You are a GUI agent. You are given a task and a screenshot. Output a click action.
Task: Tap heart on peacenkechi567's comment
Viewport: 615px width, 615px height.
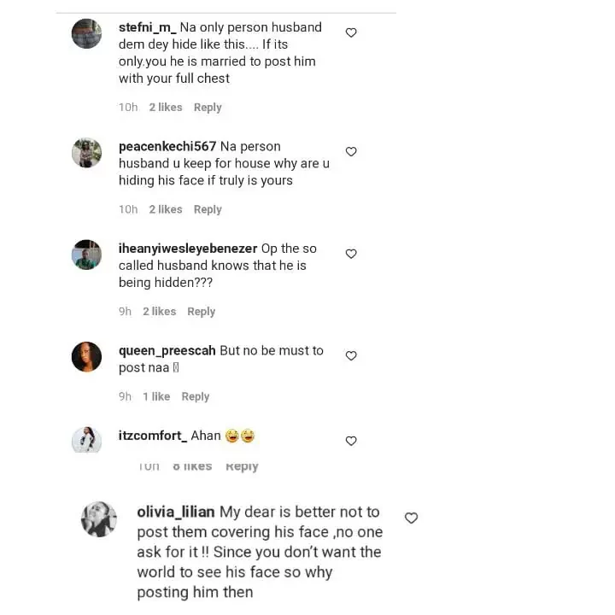350,151
